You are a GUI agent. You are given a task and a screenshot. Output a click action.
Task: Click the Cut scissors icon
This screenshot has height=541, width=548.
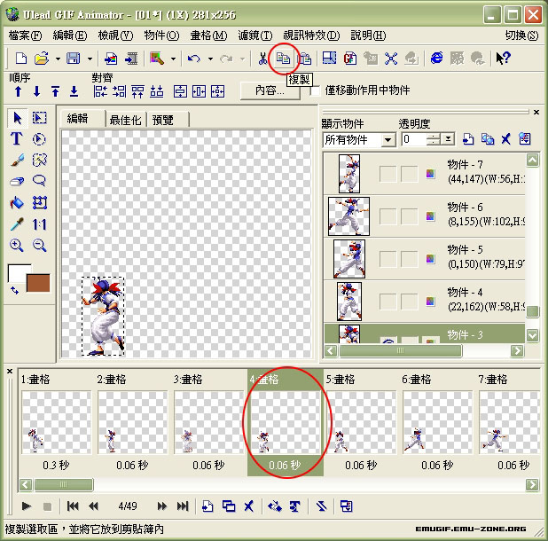click(262, 59)
